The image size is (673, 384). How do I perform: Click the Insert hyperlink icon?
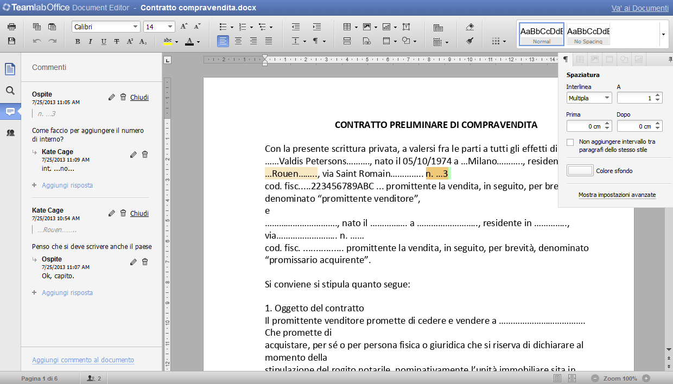click(367, 41)
